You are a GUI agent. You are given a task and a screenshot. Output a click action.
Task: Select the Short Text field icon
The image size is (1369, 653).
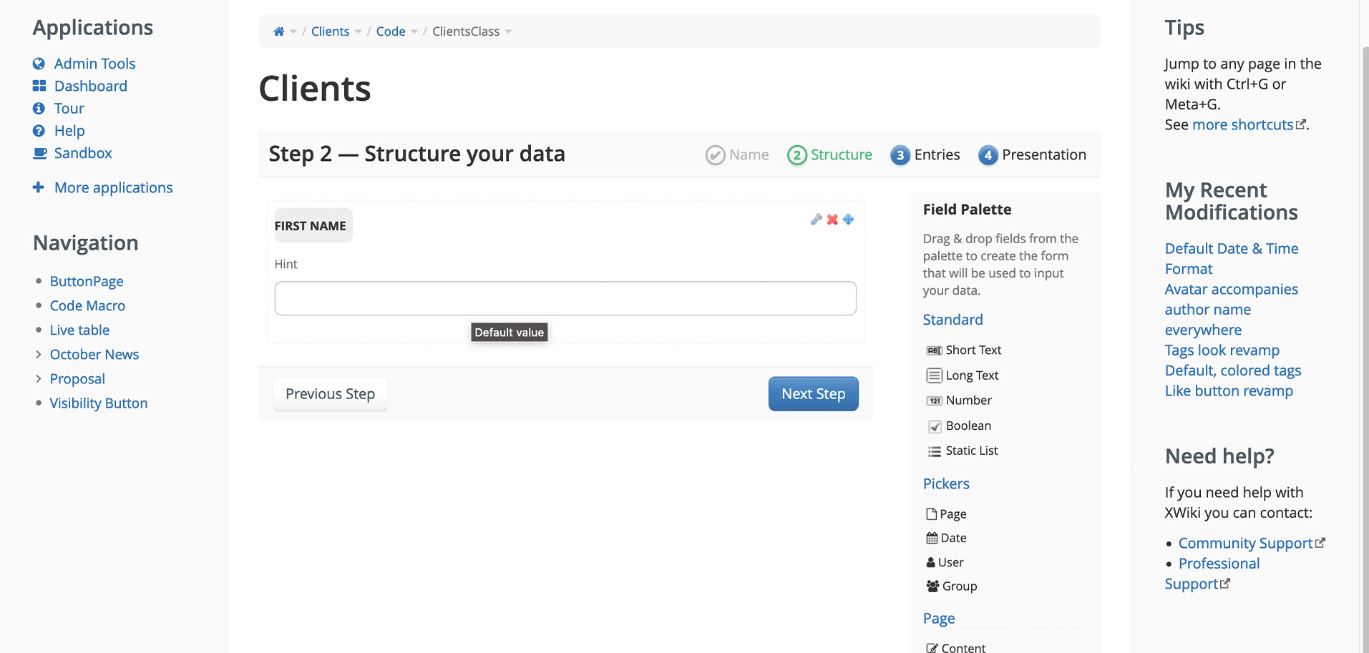[934, 350]
